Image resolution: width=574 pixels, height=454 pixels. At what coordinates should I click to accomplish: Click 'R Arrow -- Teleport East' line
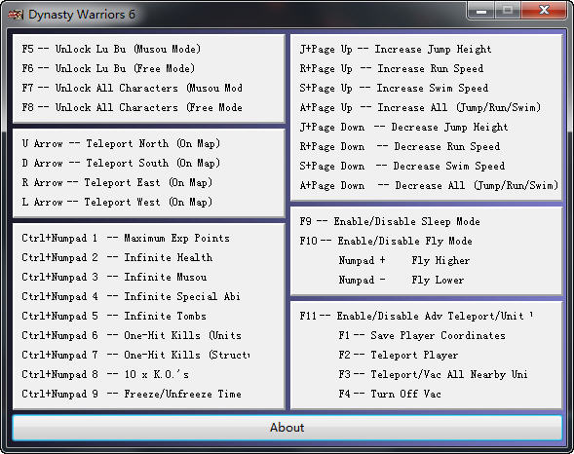[117, 182]
